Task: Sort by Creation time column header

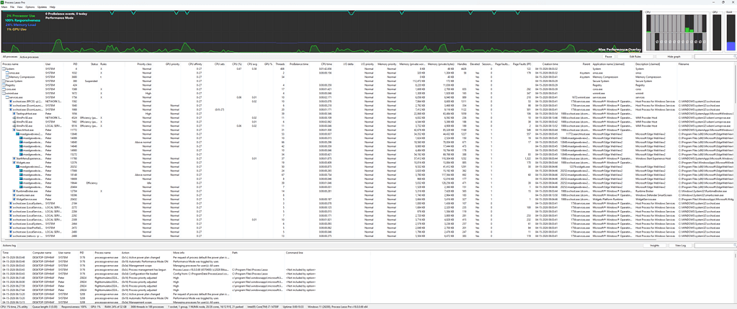Action: click(550, 63)
